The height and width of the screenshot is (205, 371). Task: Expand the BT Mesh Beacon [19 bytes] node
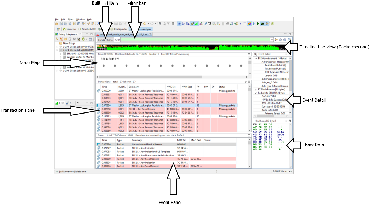(x=255, y=89)
